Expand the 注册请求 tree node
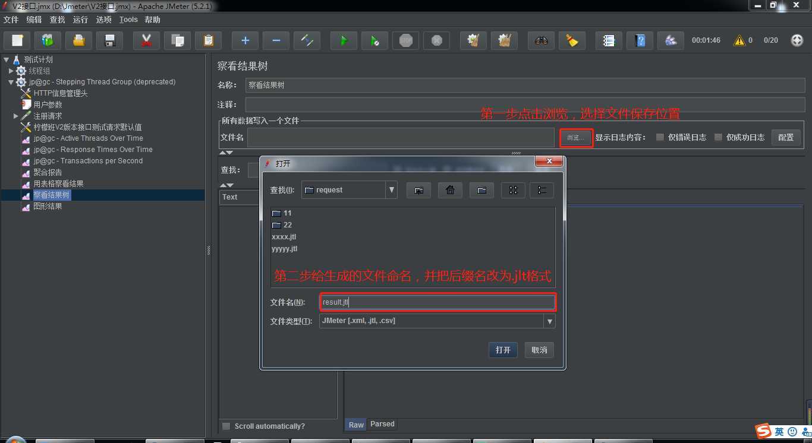 pos(16,116)
